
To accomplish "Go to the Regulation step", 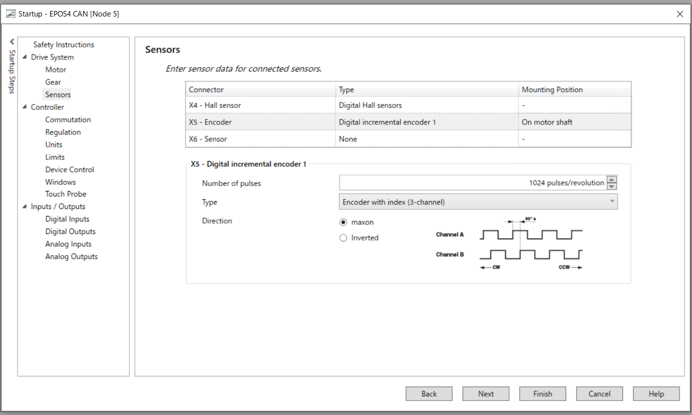I will (x=63, y=132).
